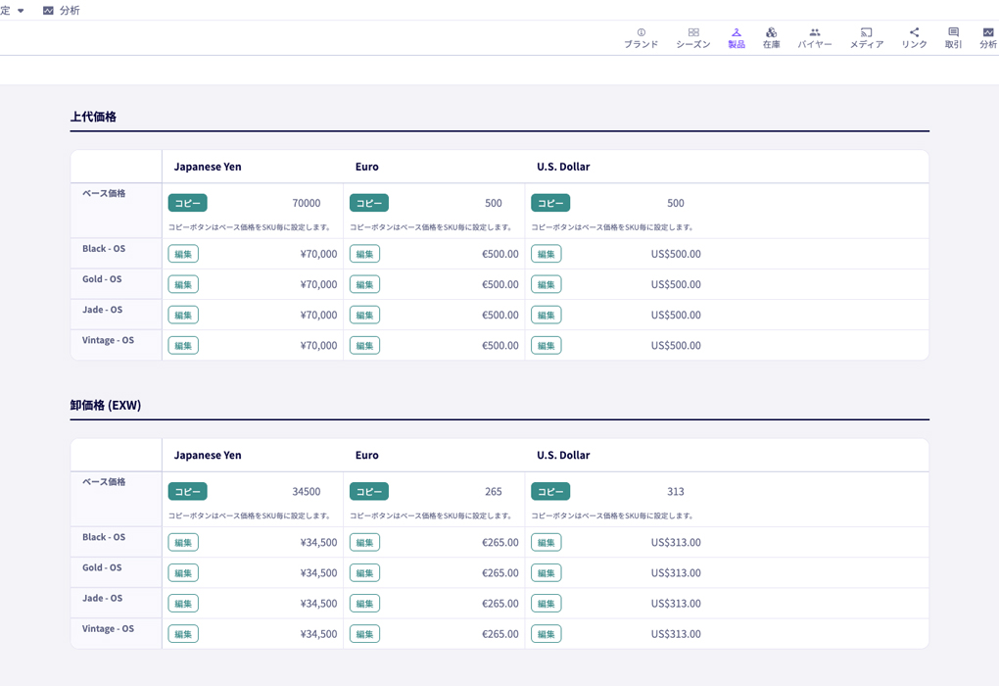Edit Black - OS yen retail price
999x686 pixels.
183,254
